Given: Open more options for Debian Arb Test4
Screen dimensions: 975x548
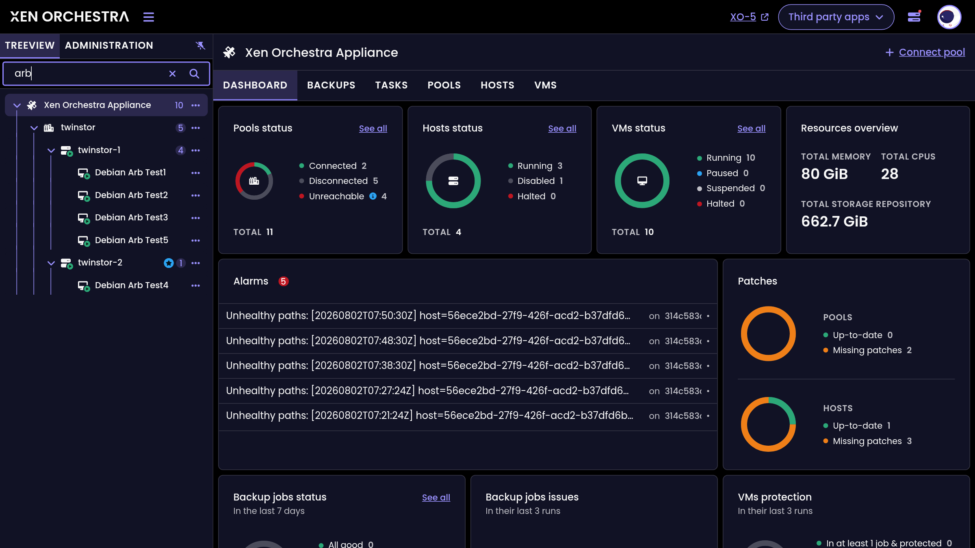Looking at the screenshot, I should pos(196,285).
